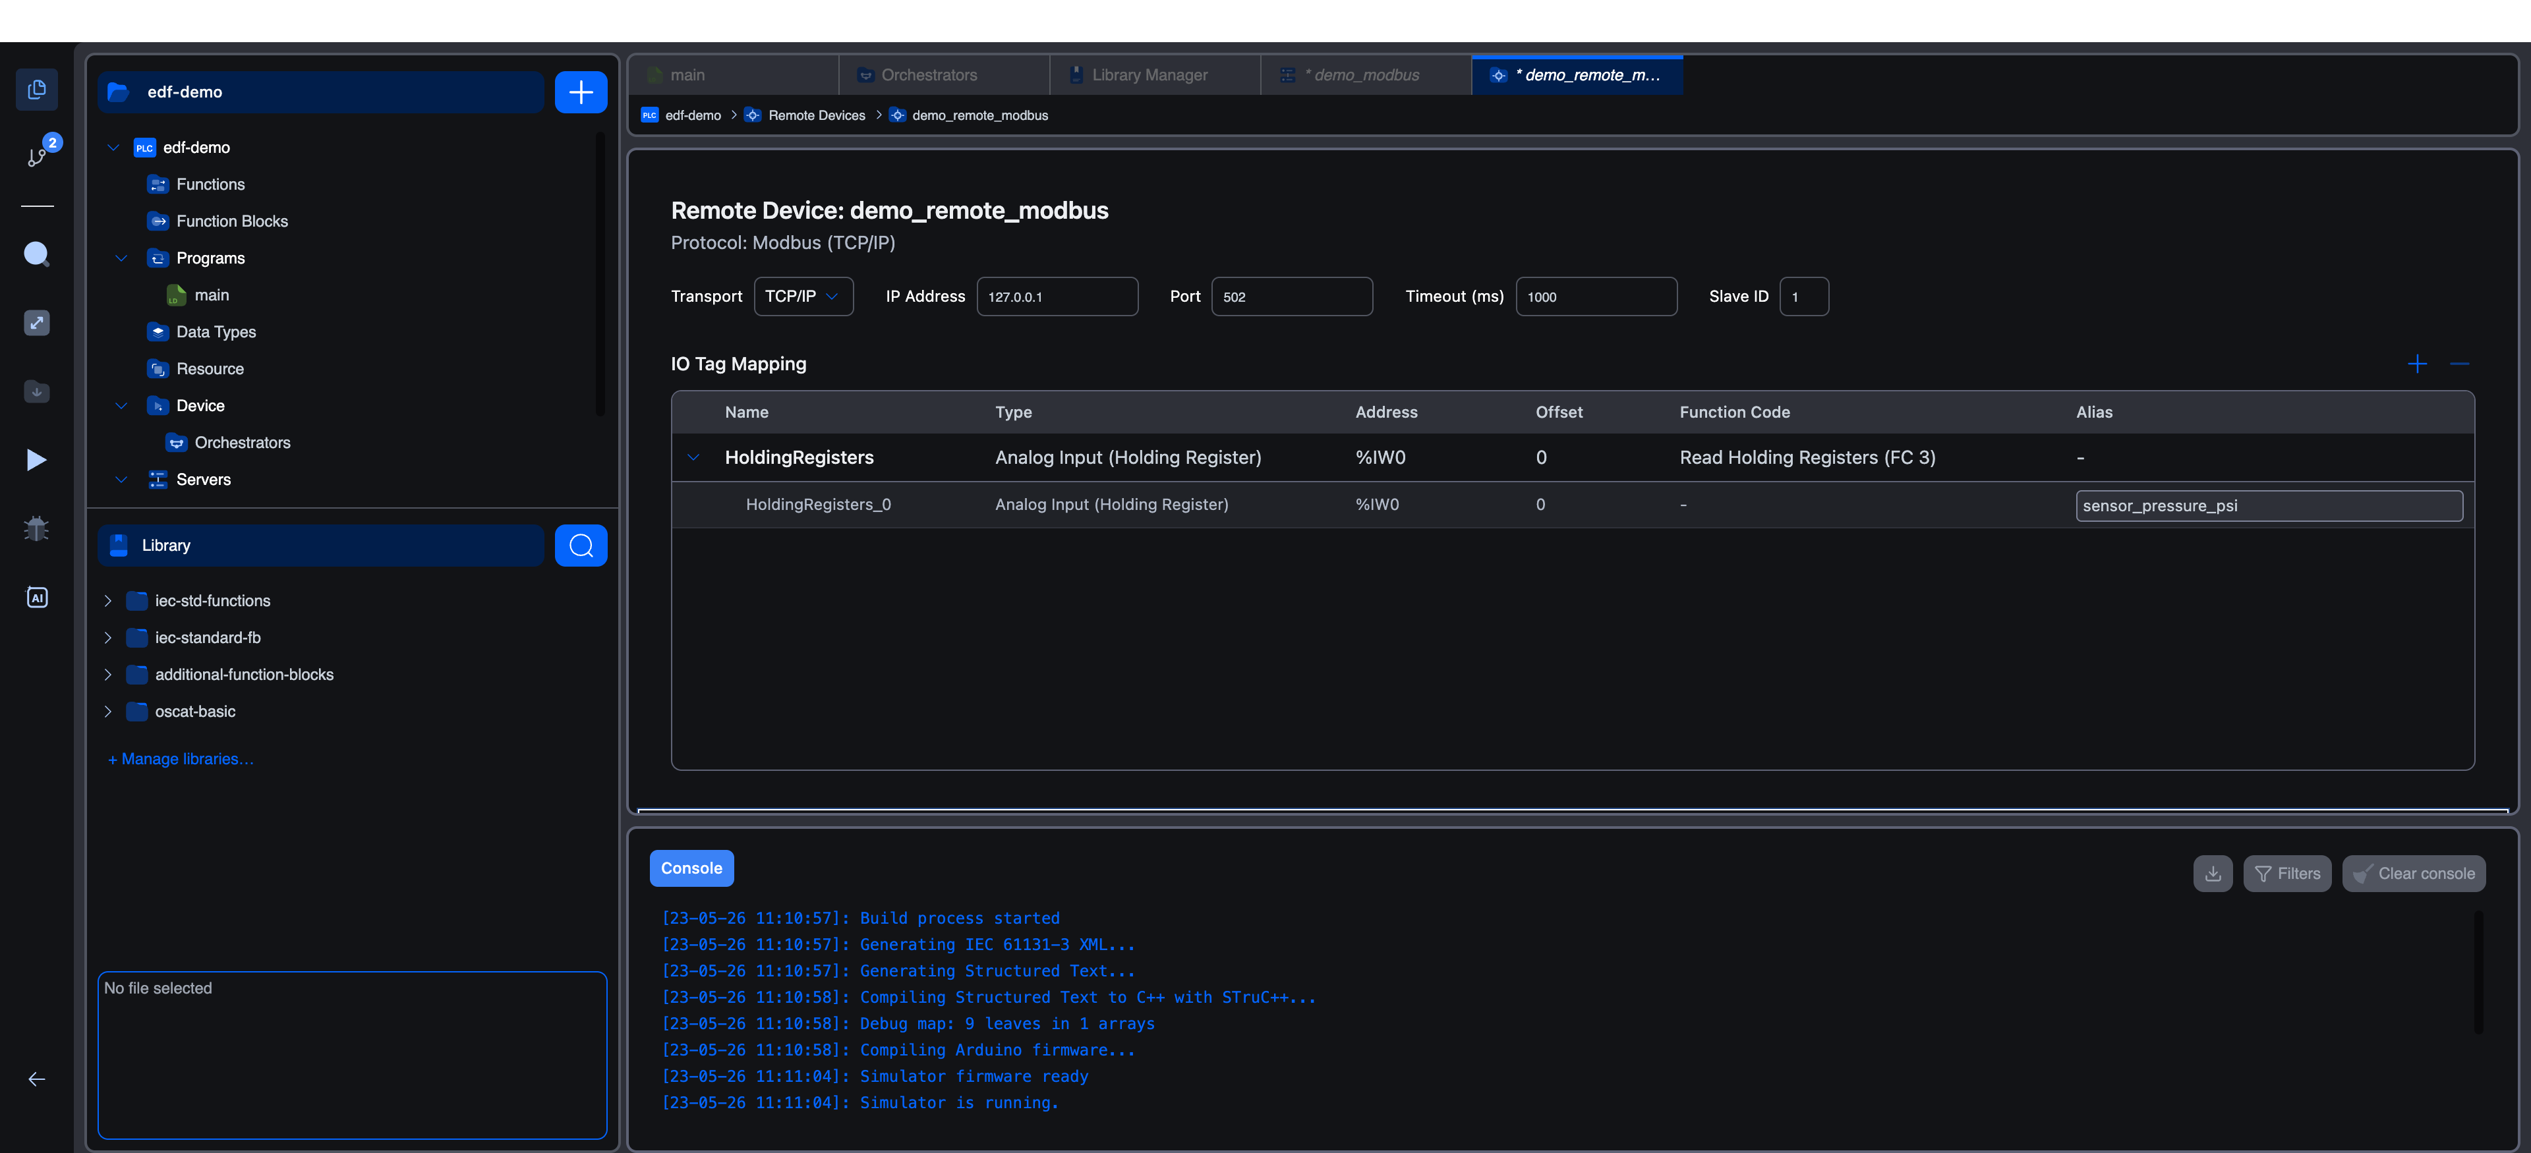2531x1153 pixels.
Task: Click the 'No file selected' info box
Action: coord(352,1055)
